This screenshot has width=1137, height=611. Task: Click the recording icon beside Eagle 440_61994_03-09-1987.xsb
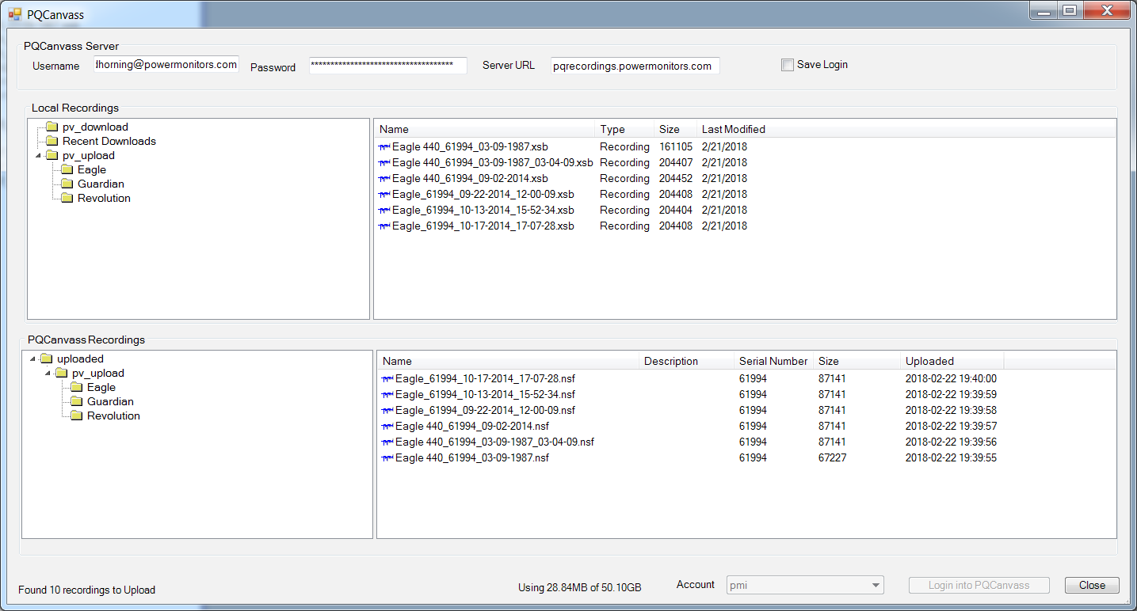[385, 146]
